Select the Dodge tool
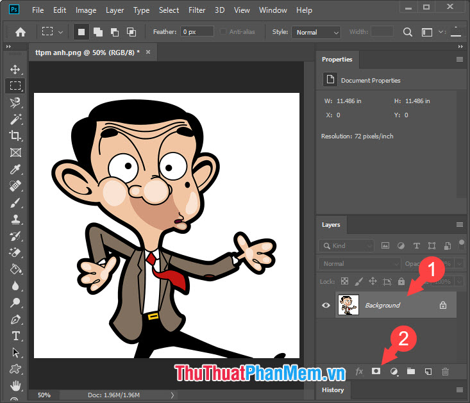The width and height of the screenshot is (470, 403). point(15,302)
